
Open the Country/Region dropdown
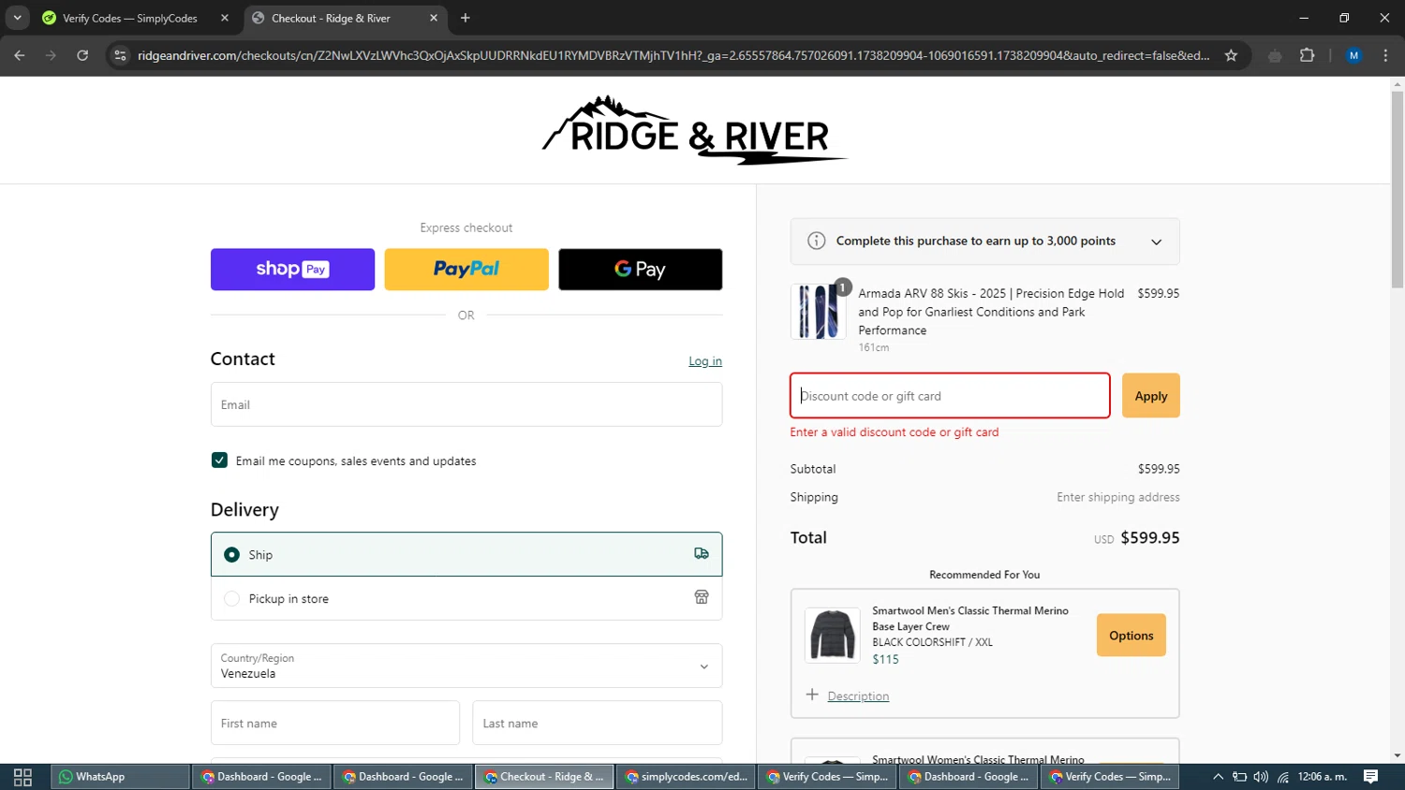click(x=466, y=666)
